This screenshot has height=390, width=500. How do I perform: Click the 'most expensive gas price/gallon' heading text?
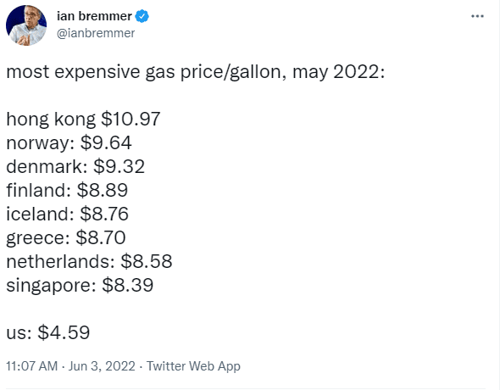point(144,72)
